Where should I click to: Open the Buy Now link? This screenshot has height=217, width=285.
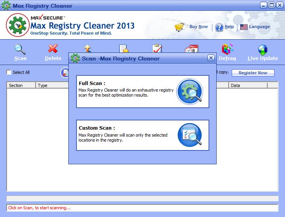click(198, 27)
